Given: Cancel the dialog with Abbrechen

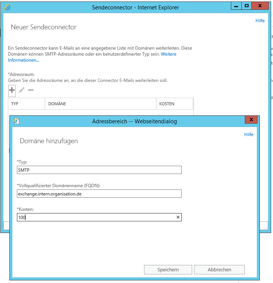Looking at the screenshot, I should [x=220, y=269].
